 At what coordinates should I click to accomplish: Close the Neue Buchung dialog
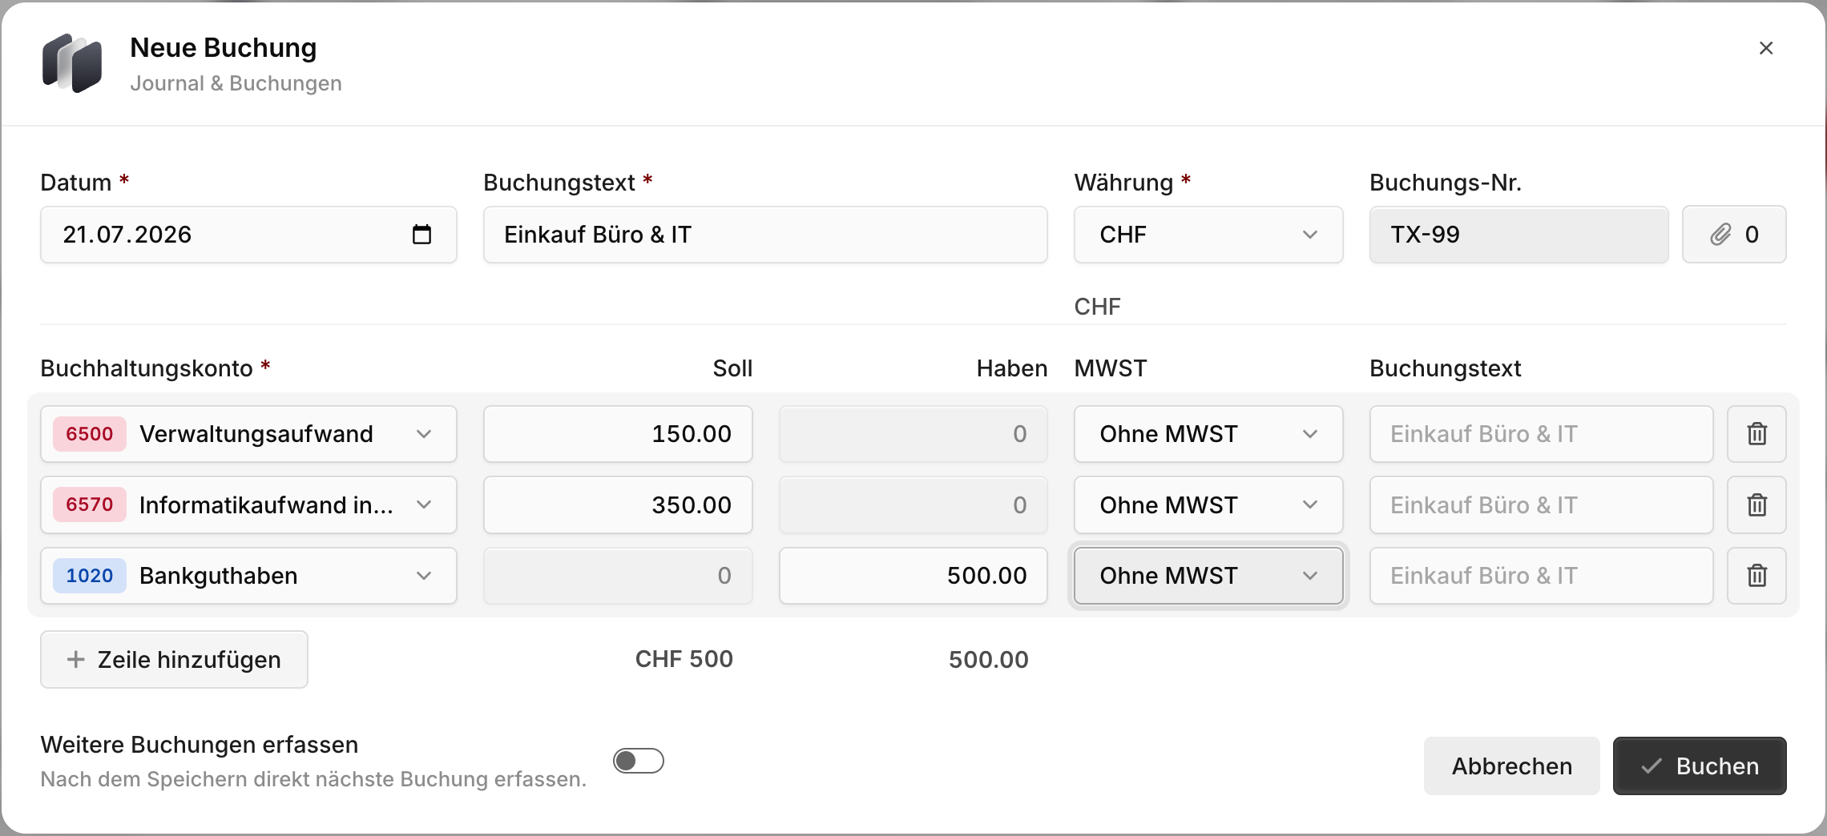point(1765,48)
